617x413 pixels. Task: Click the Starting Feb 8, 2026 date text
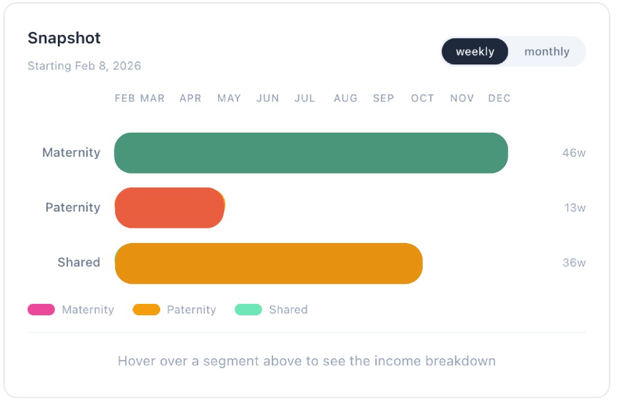click(x=84, y=66)
